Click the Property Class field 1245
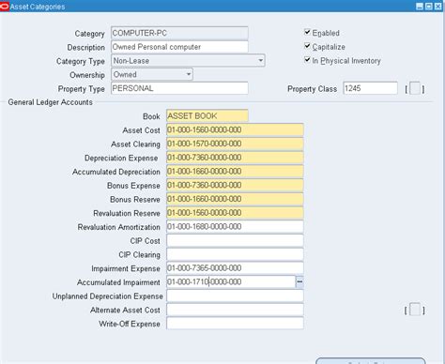The height and width of the screenshot is (364, 445). (370, 88)
